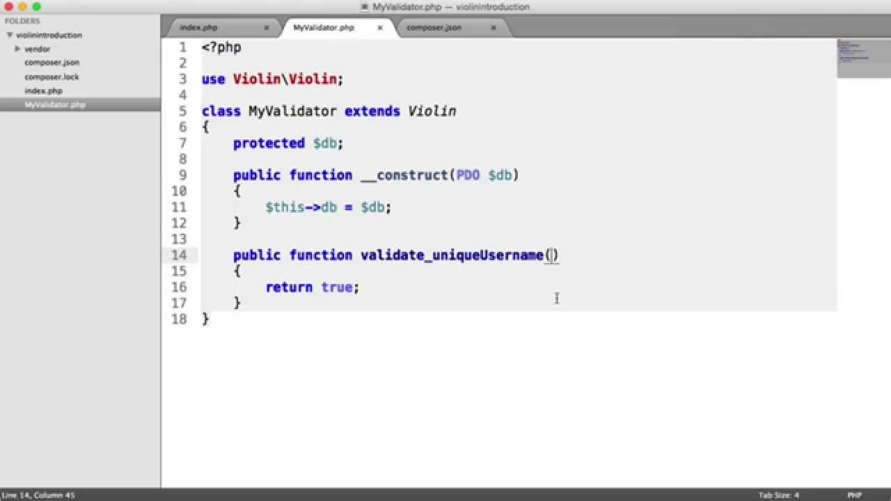Click the 'use Violin\Violin;' line
The image size is (891, 501).
click(273, 79)
